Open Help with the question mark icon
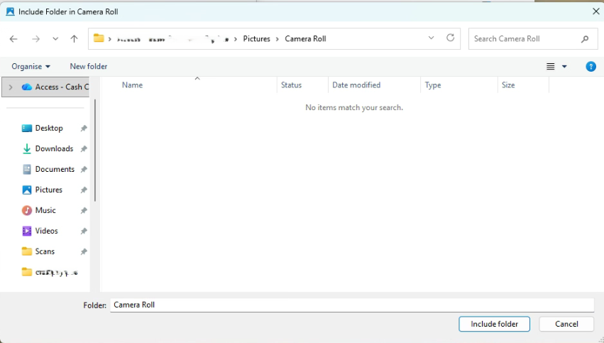604x343 pixels. coord(591,67)
